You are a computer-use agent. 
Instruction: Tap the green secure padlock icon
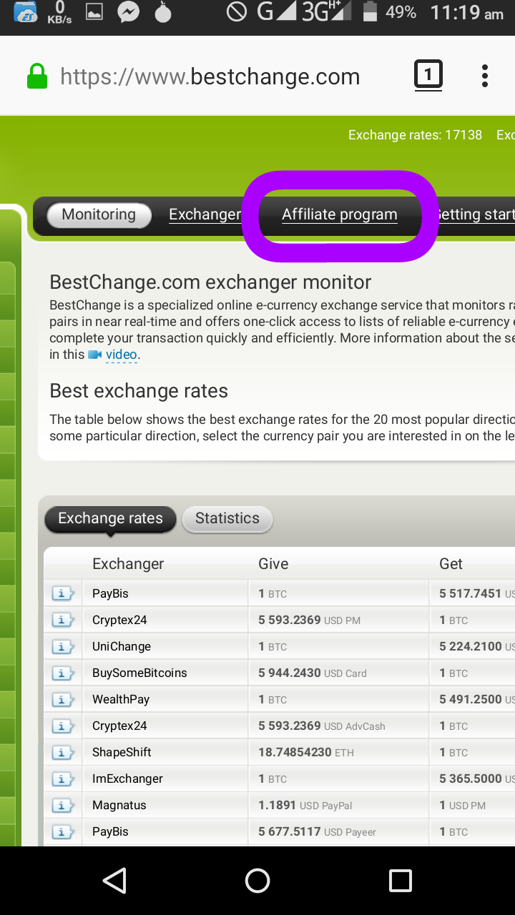pyautogui.click(x=36, y=76)
